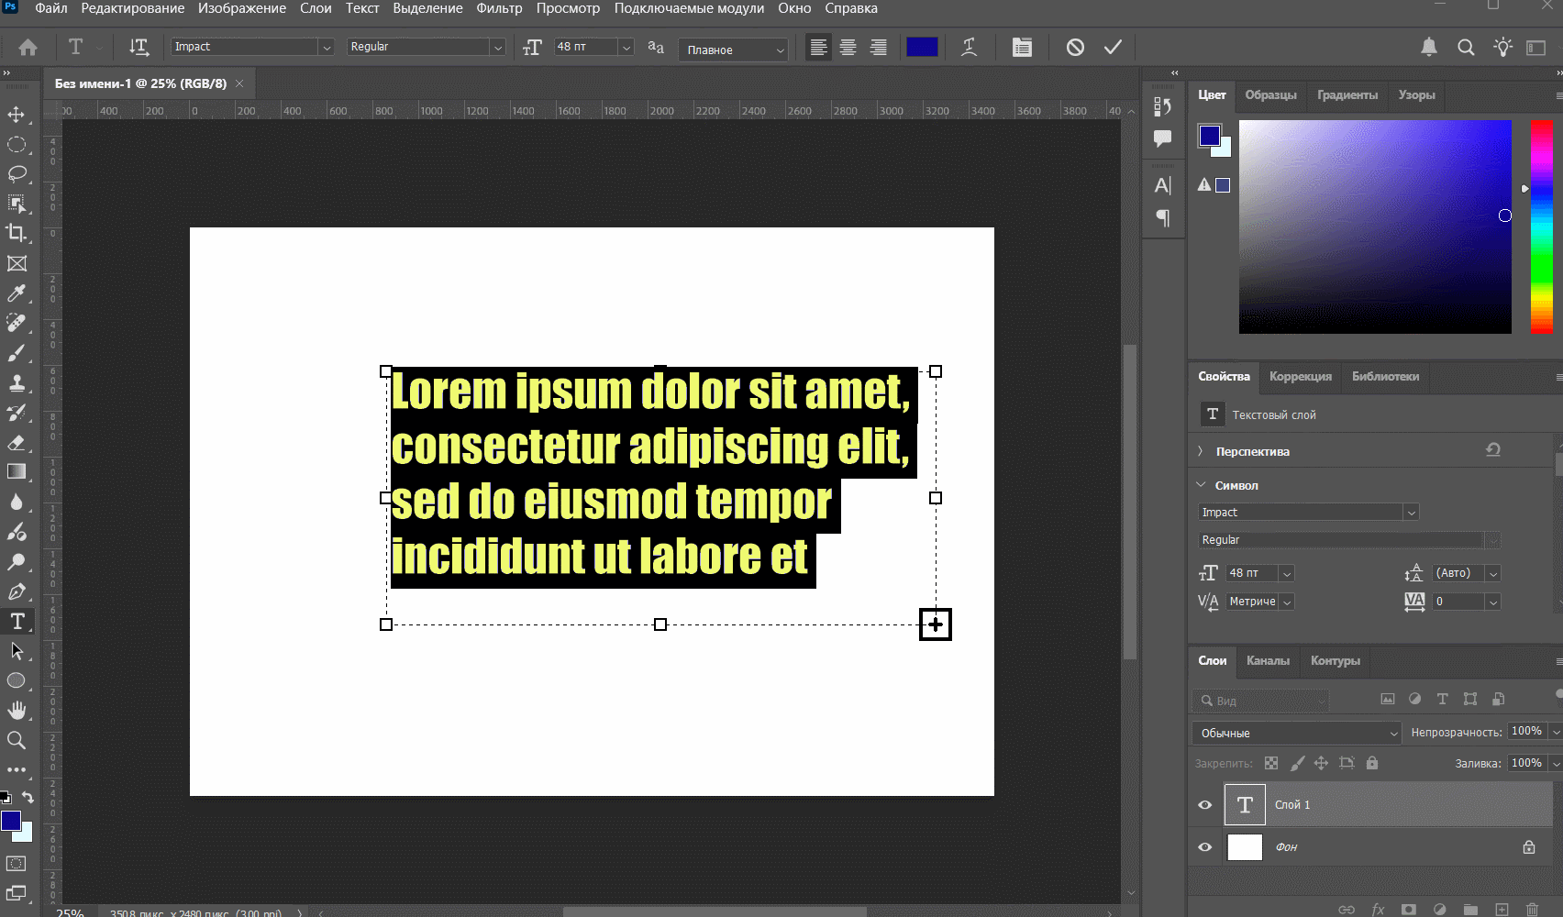Select the Eyedropper tool
Screen dimensions: 1563x917
(x=17, y=293)
